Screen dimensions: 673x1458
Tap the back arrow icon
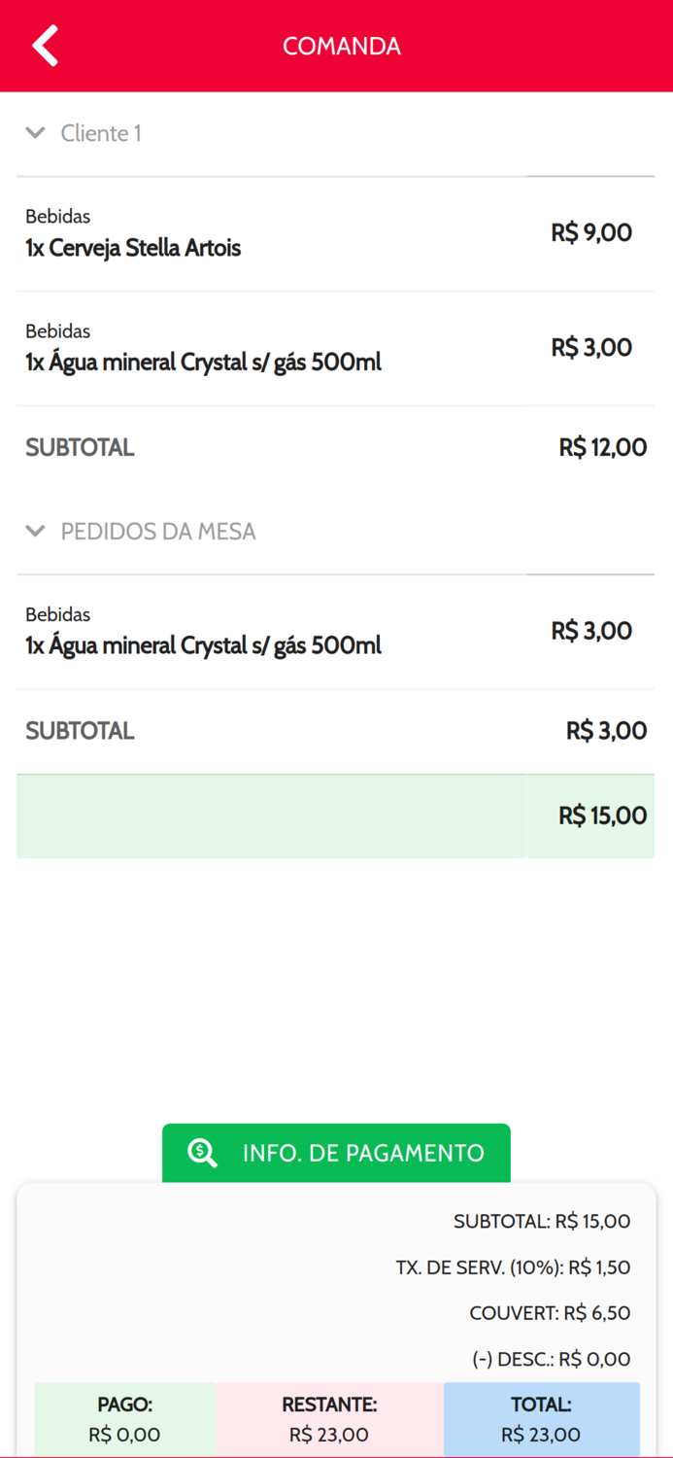45,46
